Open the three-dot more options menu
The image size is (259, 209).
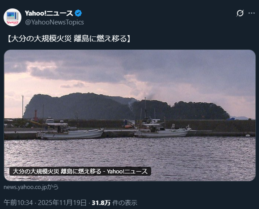[251, 13]
